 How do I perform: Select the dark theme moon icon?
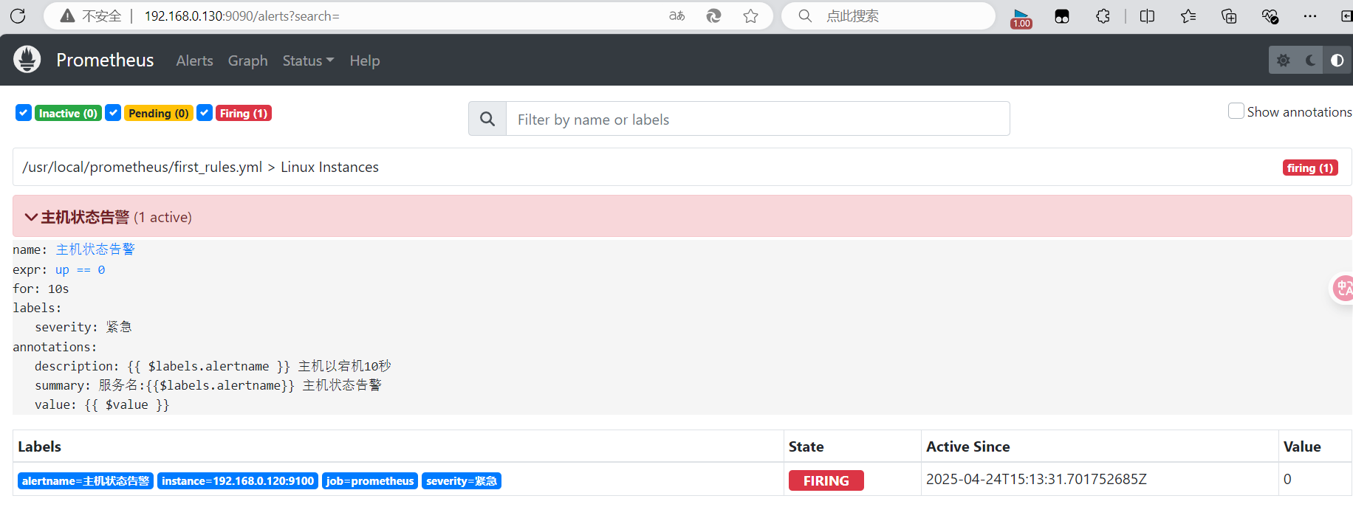coord(1310,61)
